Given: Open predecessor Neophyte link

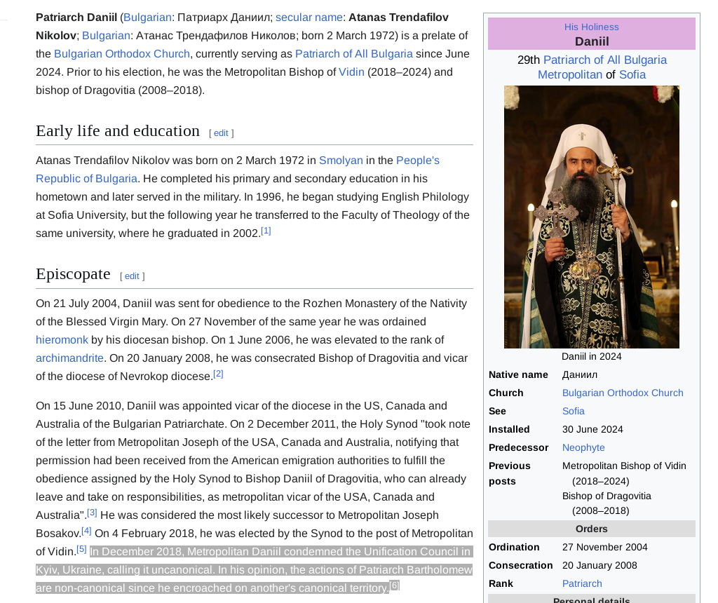Looking at the screenshot, I should 583,448.
